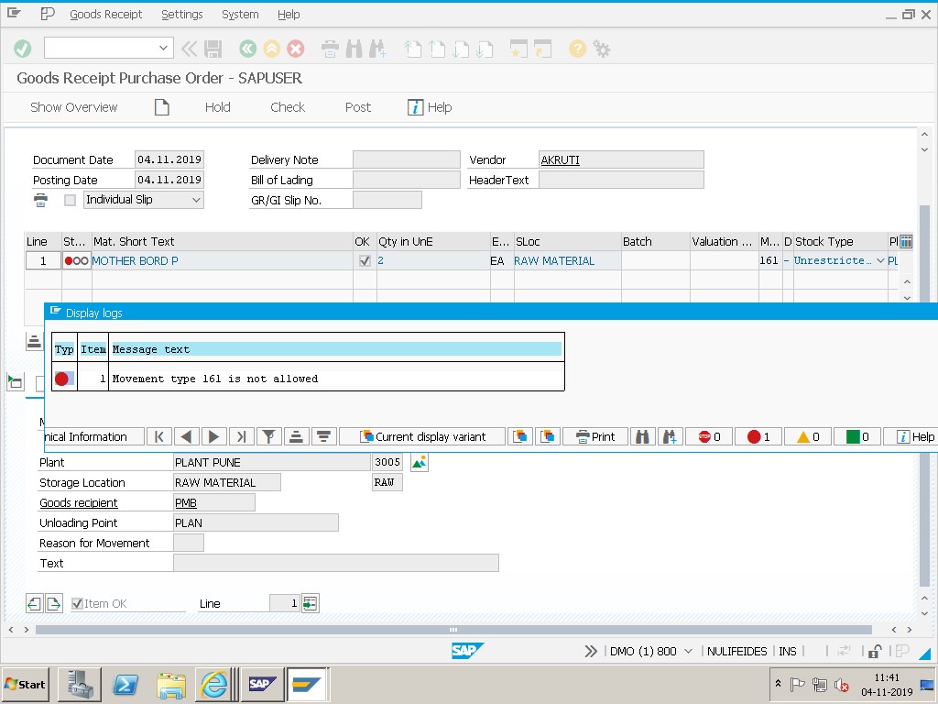Viewport: 938px width, 704px height.
Task: Click the binoculars Find icon in log toolbar
Action: [x=642, y=436]
